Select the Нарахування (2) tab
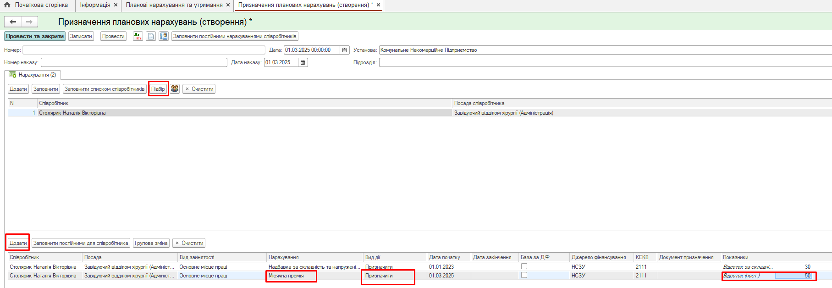832x288 pixels. 33,75
